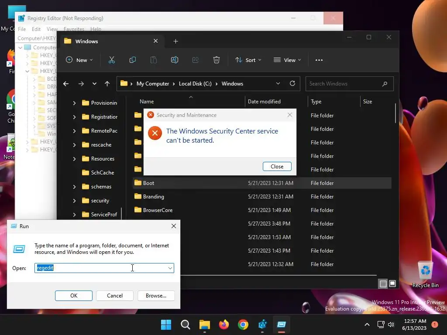Click Browse... in the Run dialog
This screenshot has height=335, width=447.
[156, 296]
